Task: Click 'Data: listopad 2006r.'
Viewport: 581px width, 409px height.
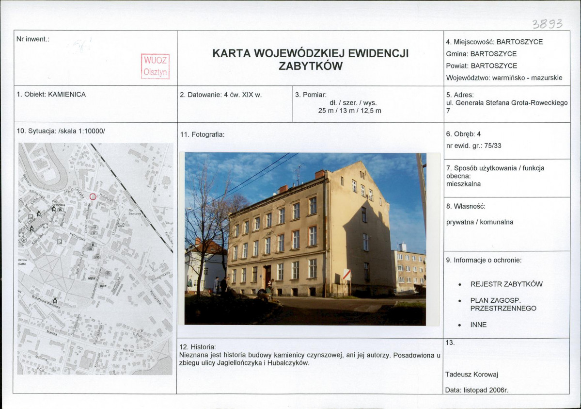Action: pos(476,390)
